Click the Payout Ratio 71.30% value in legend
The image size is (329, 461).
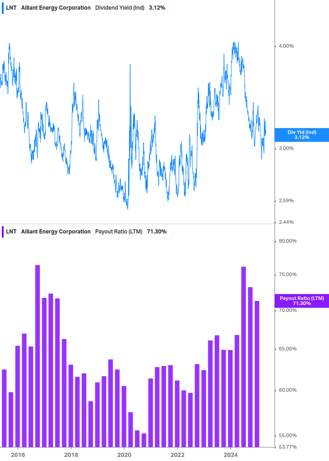point(157,232)
